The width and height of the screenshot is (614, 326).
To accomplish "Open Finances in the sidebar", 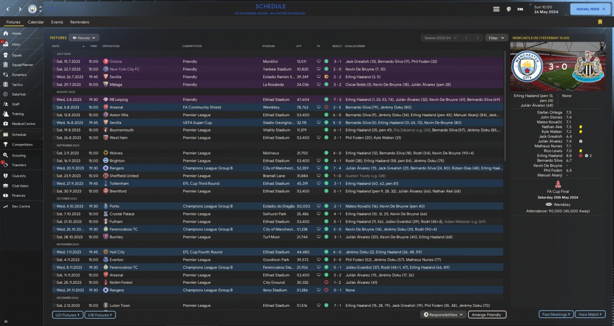I will 18,195.
